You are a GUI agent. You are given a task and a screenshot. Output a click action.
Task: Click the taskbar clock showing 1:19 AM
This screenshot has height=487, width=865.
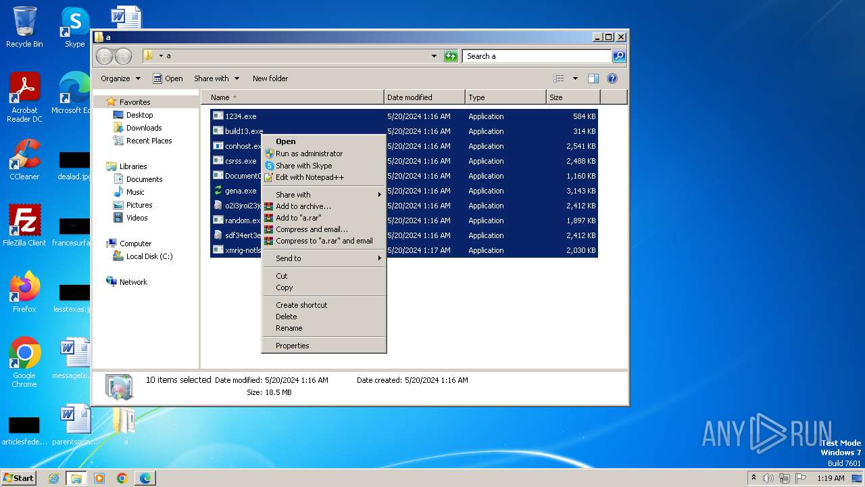click(x=831, y=478)
